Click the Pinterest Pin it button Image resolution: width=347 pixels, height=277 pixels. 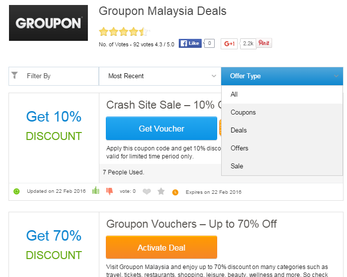pyautogui.click(x=264, y=43)
